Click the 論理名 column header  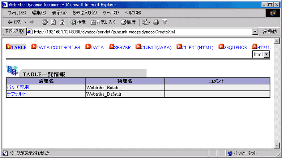click(46, 81)
